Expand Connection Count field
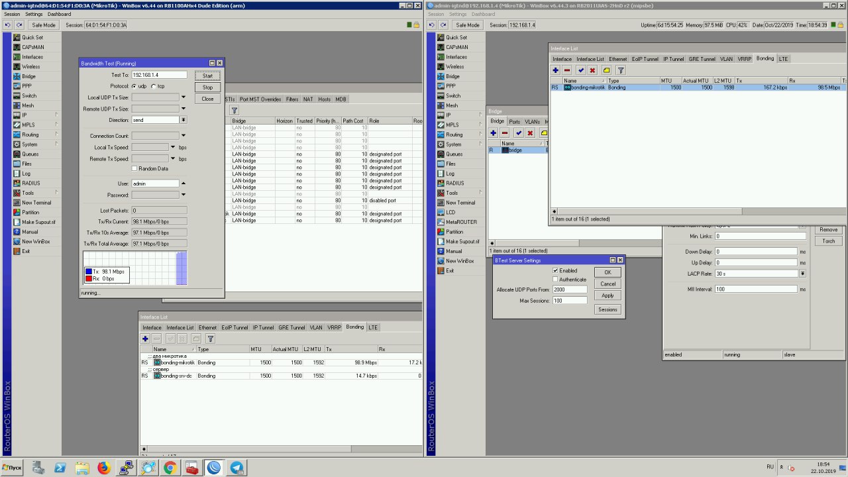Viewport: 848px width, 477px height. click(x=184, y=136)
